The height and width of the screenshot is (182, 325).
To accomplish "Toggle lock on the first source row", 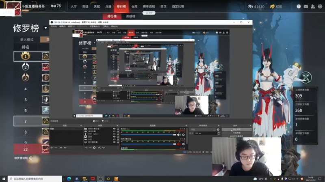I will [118, 129].
